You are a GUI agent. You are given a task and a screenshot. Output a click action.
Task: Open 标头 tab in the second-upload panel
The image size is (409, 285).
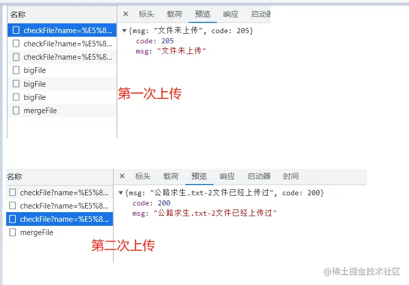pyautogui.click(x=142, y=176)
